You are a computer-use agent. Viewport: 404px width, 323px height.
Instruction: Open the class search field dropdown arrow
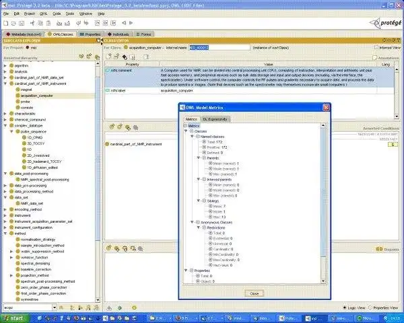coord(55,308)
